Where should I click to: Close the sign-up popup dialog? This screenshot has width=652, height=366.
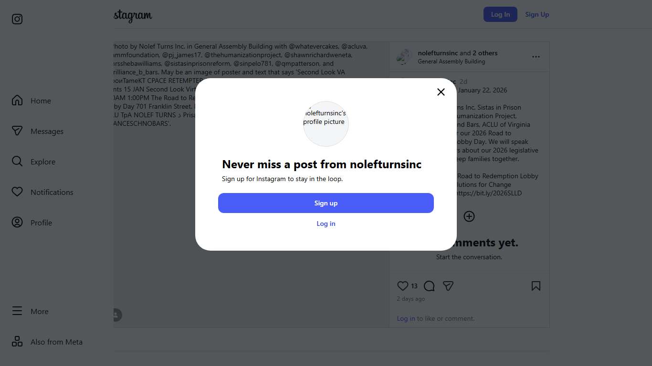pos(441,92)
